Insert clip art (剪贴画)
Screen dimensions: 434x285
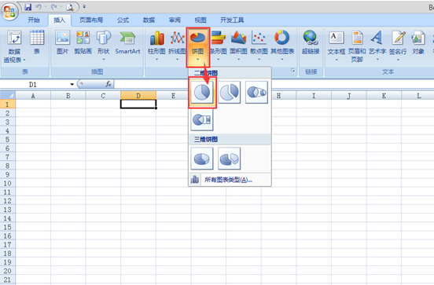[83, 42]
